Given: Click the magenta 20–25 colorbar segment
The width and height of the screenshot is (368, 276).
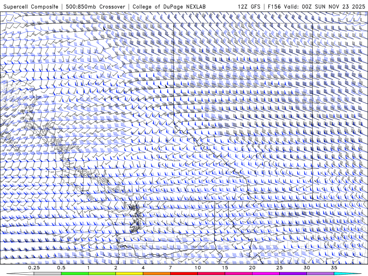Looking at the screenshot, I should pos(266,274).
